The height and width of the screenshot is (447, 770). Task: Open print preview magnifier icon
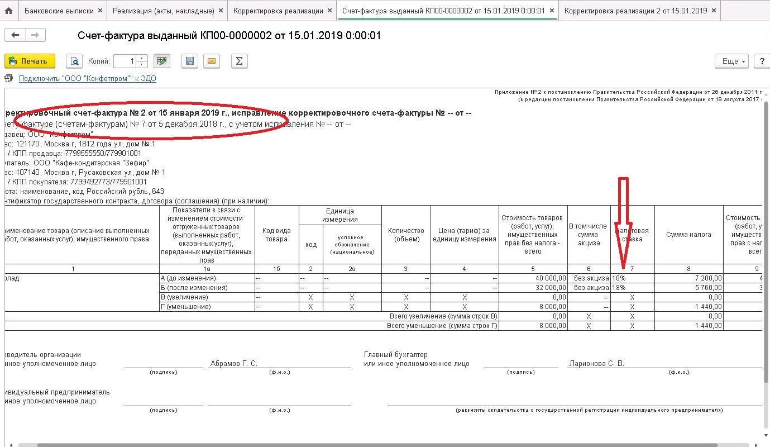pyautogui.click(x=74, y=61)
